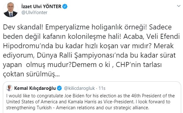The height and width of the screenshot is (113, 183).
Task: Click 'Veli Efendi' in the tweet text
Action: coord(163,37)
